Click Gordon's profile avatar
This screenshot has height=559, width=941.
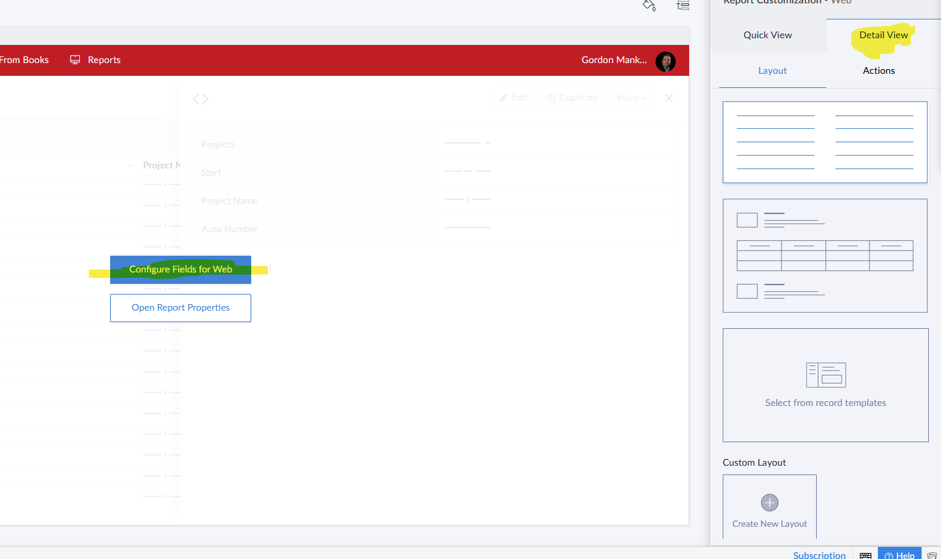pyautogui.click(x=665, y=62)
